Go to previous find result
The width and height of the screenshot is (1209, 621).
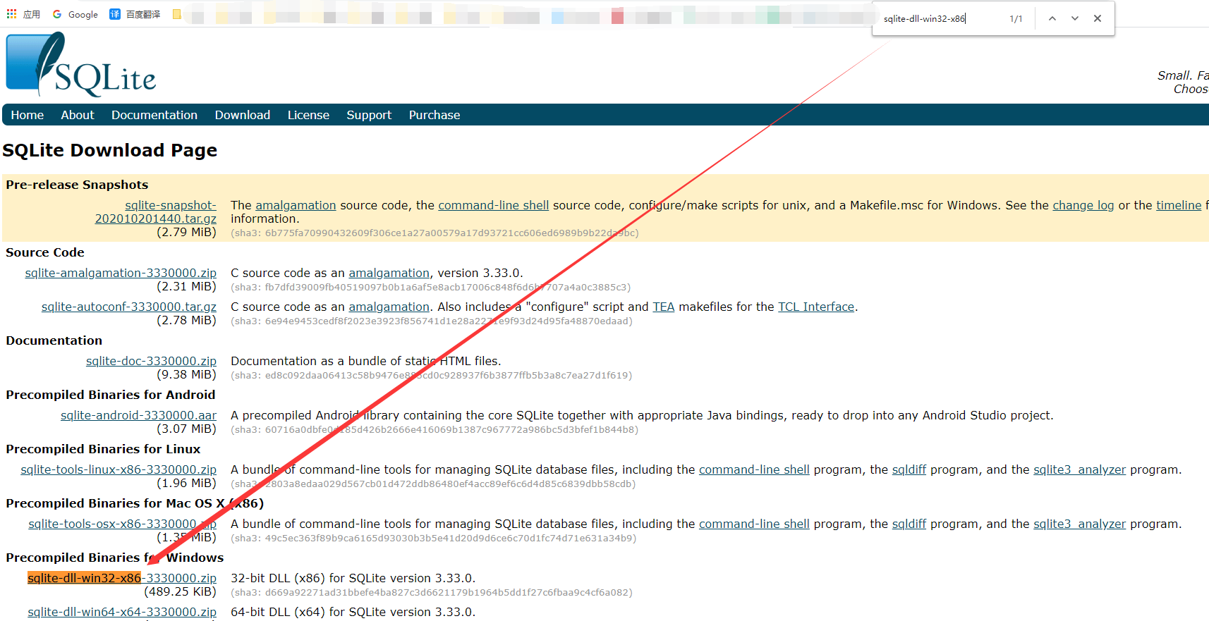1052,18
